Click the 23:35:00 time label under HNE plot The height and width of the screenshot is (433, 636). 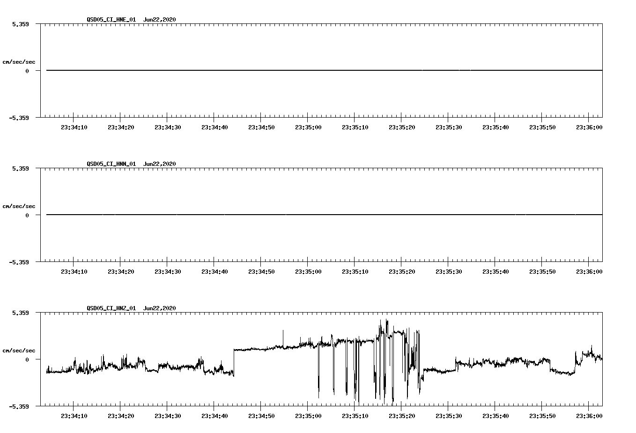pyautogui.click(x=308, y=127)
